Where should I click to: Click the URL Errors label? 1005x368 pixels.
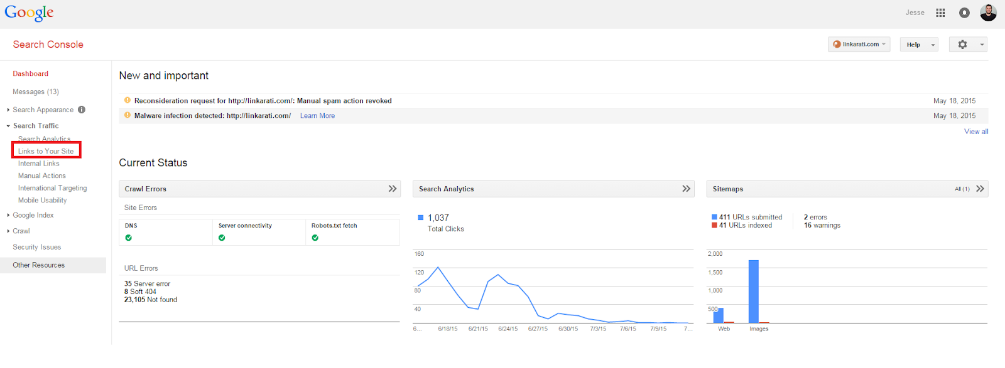point(141,268)
